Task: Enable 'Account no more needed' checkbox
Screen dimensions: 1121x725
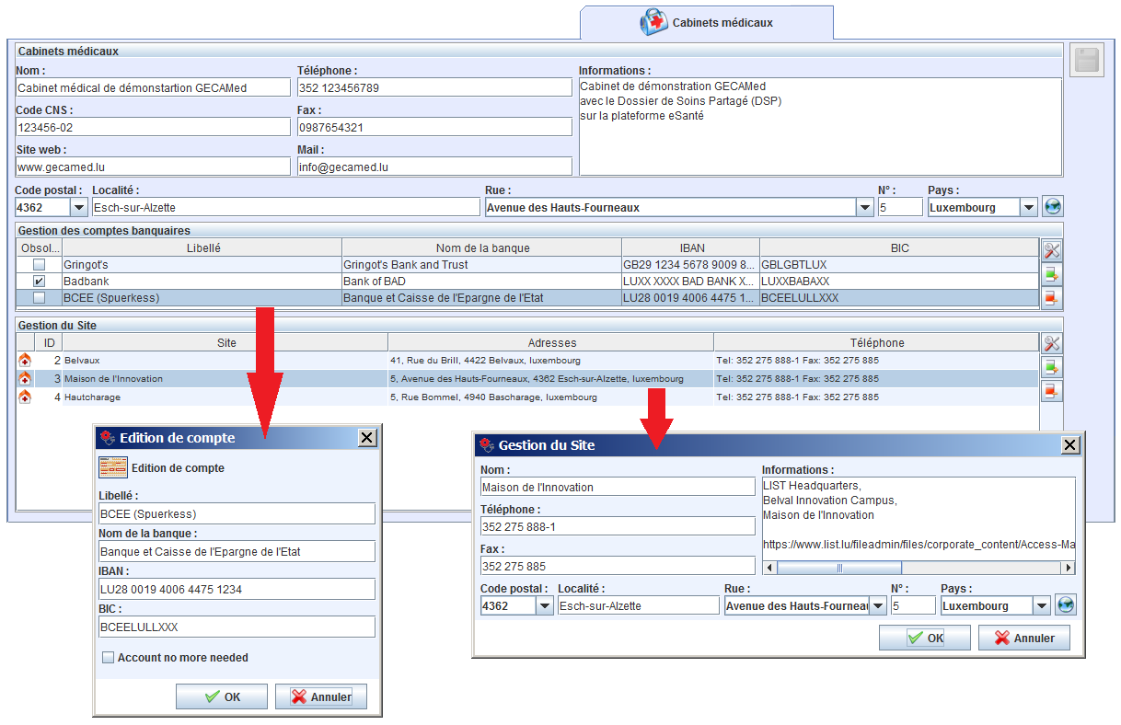Action: coord(108,658)
